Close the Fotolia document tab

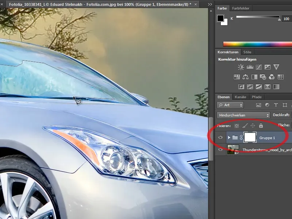click(196, 4)
